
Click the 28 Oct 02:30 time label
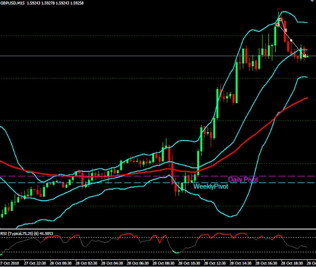pos(86,263)
